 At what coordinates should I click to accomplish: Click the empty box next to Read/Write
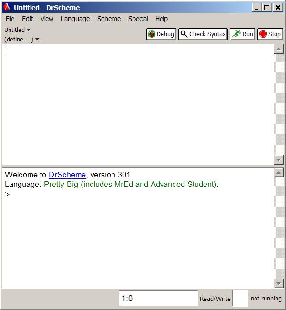(x=240, y=299)
